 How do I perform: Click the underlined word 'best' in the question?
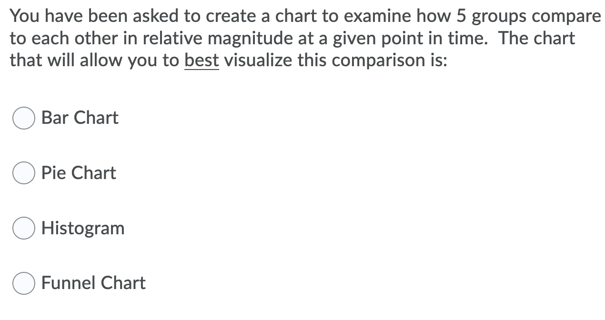click(202, 60)
